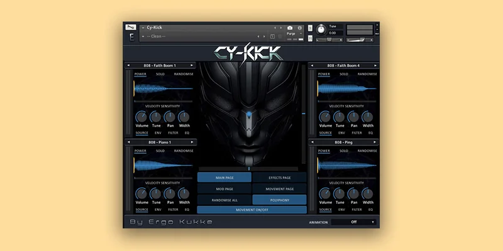Open the Purge dropdown menu
503x251 pixels.
(x=295, y=34)
